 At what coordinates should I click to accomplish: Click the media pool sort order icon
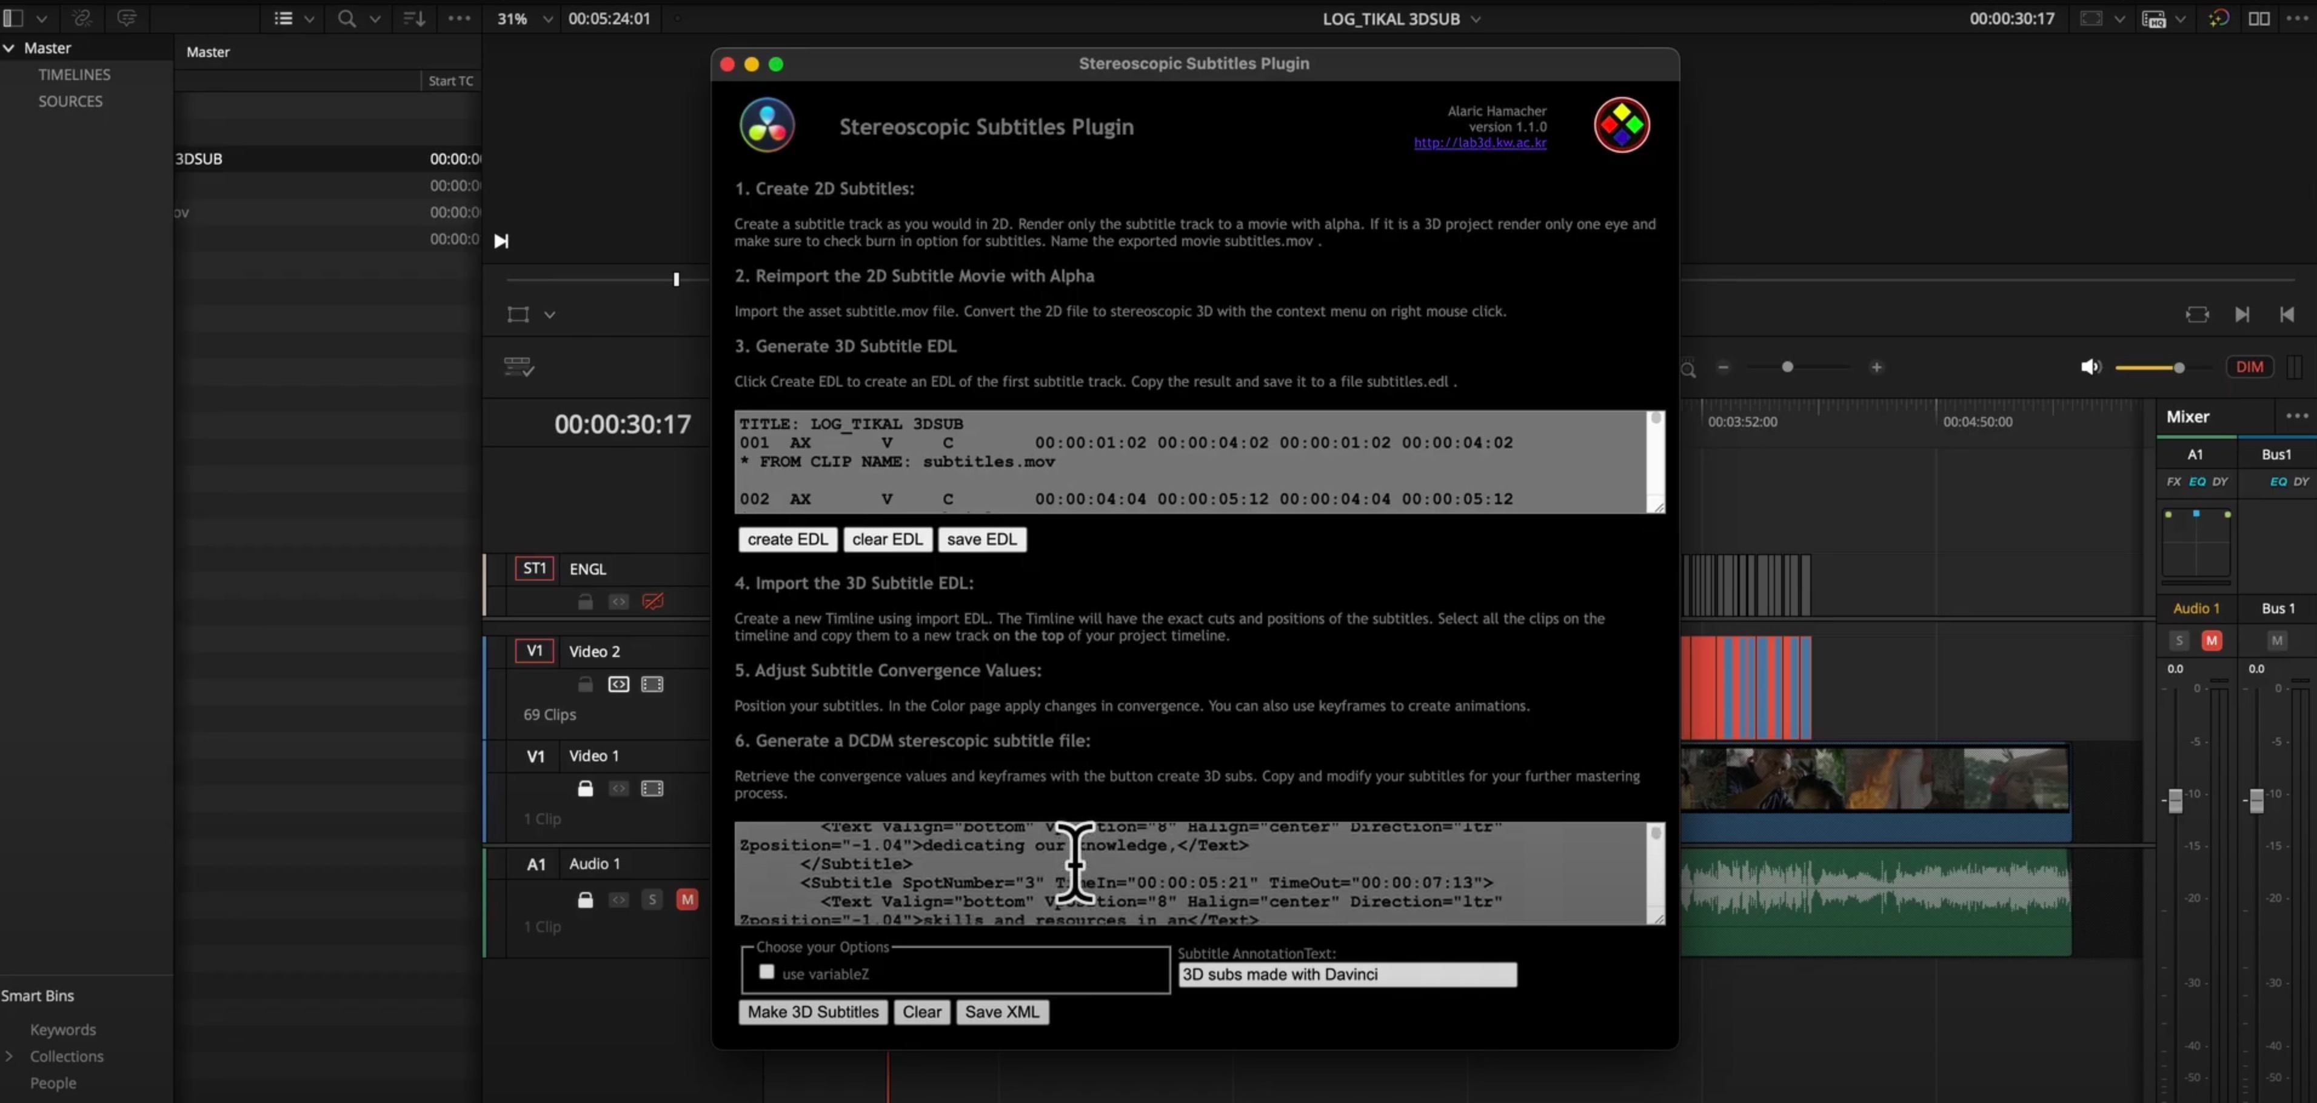[x=413, y=18]
